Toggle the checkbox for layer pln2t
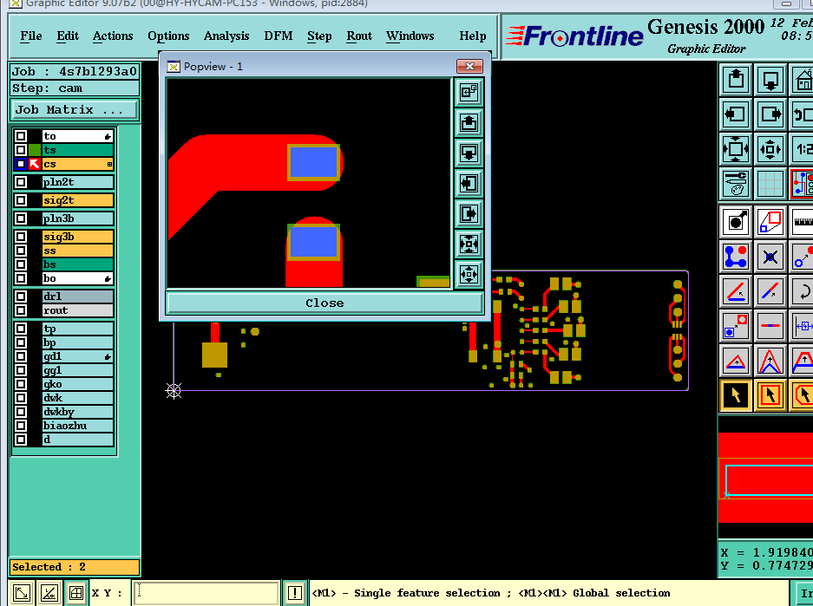This screenshot has width=813, height=606. [x=21, y=182]
